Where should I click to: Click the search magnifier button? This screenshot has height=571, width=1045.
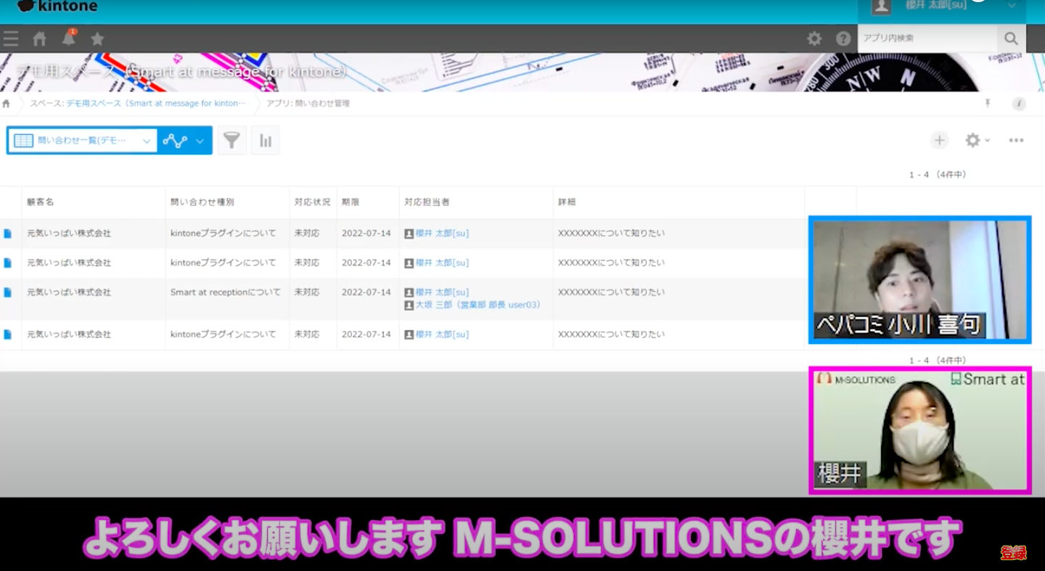pos(1011,38)
